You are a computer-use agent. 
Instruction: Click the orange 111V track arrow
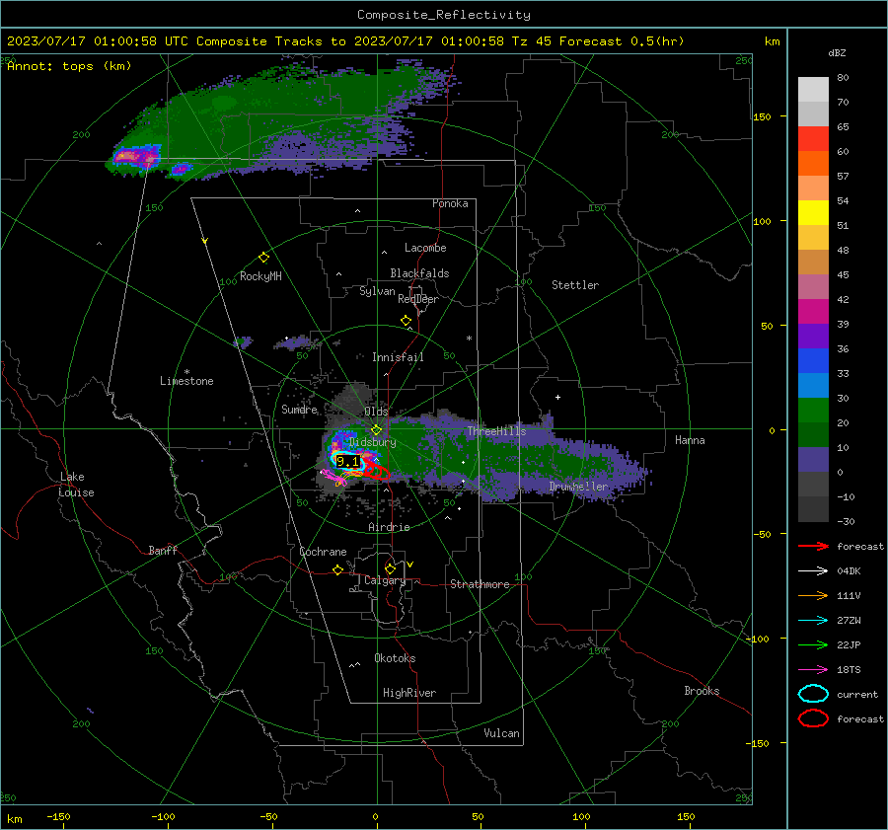pos(813,595)
